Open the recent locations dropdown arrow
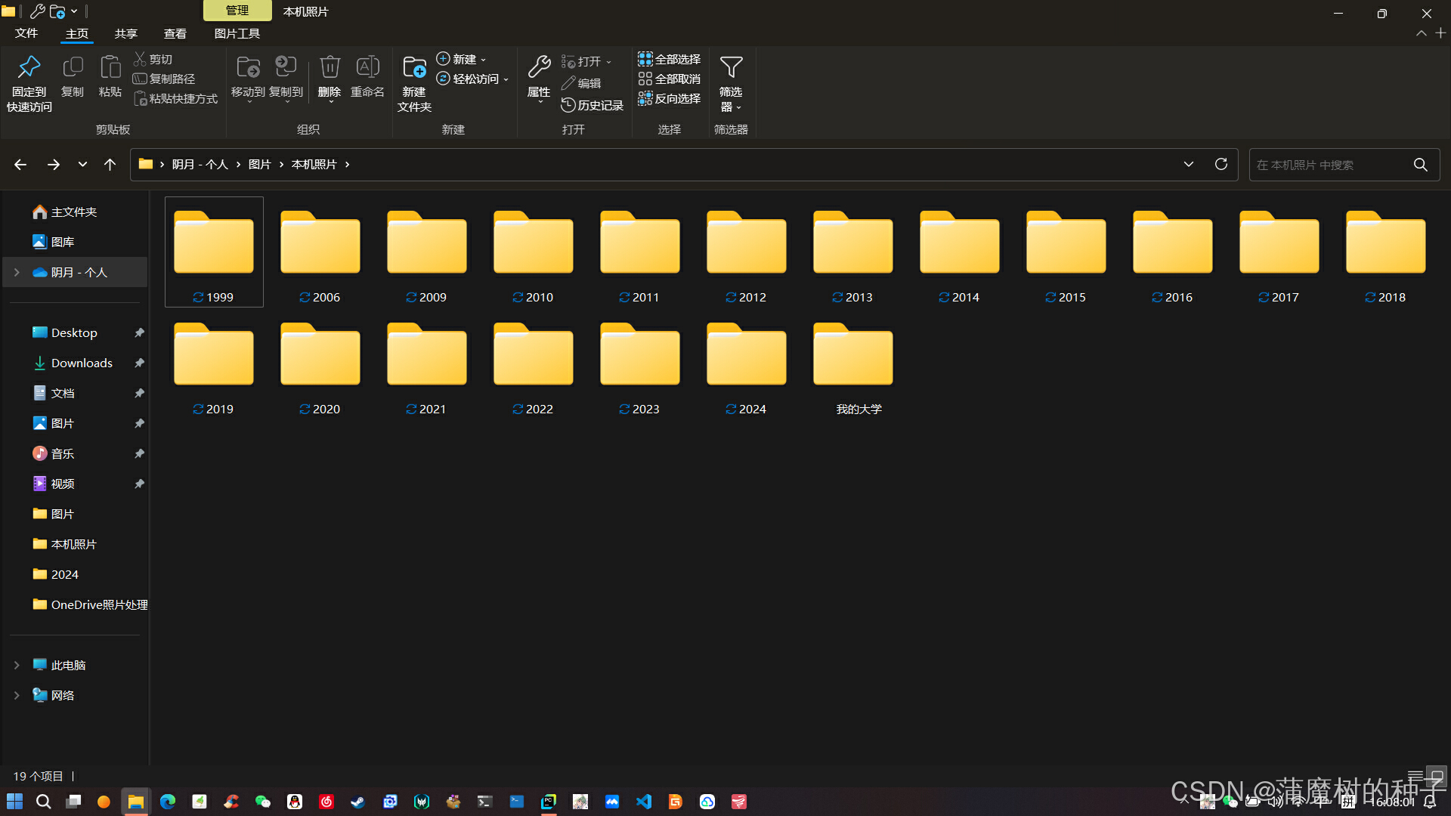Viewport: 1451px width, 816px height. click(82, 164)
